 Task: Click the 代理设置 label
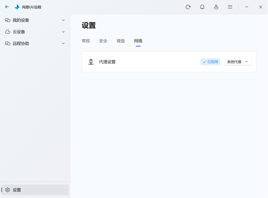pos(107,62)
